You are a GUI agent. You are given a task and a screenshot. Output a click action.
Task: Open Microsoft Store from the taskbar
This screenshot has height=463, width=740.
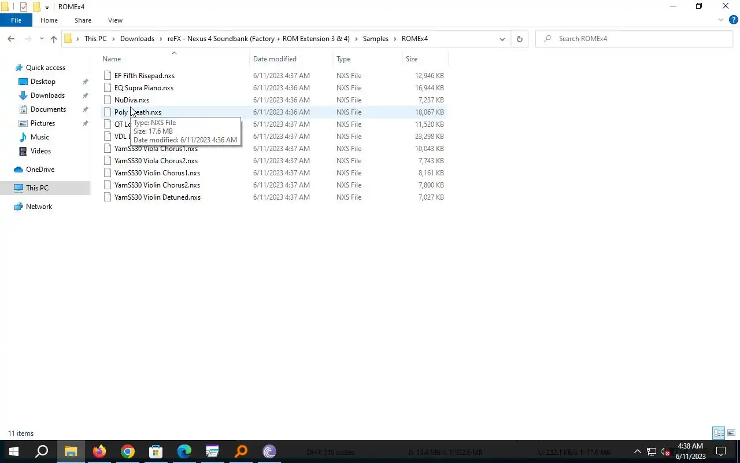(156, 451)
